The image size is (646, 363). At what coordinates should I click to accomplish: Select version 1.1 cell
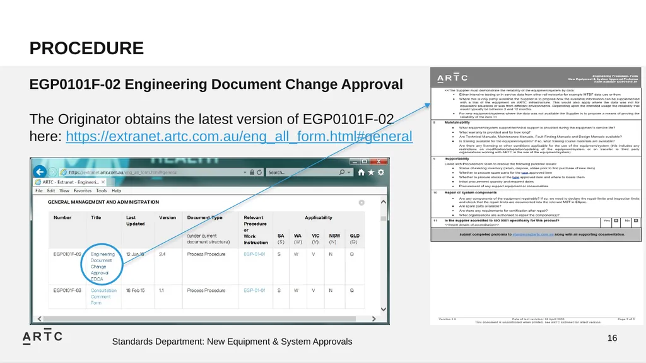pos(161,291)
